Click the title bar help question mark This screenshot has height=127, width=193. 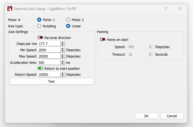tap(166, 9)
